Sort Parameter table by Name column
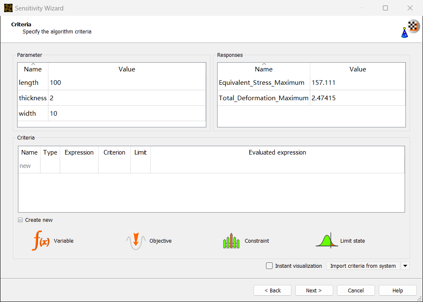This screenshot has height=302, width=423. tap(33, 69)
